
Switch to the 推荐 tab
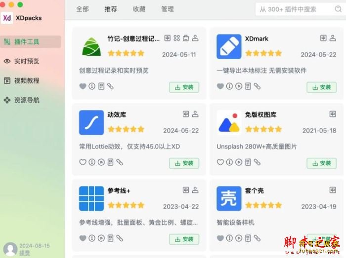point(111,9)
